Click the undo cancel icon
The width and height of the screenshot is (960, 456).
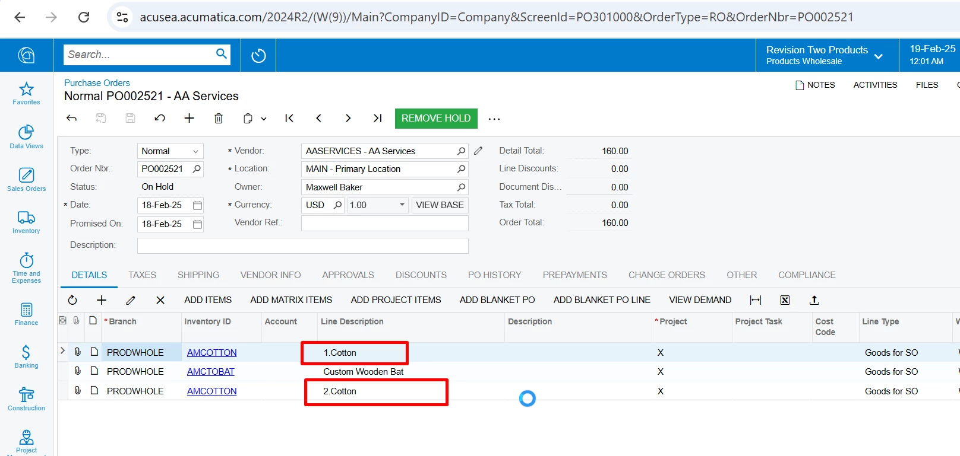pos(160,118)
